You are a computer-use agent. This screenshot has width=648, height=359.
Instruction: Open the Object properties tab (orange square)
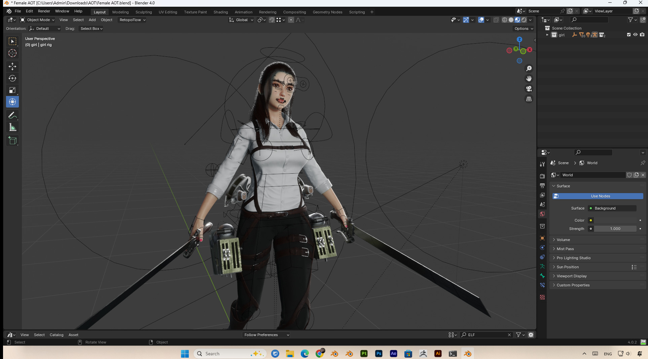(542, 238)
